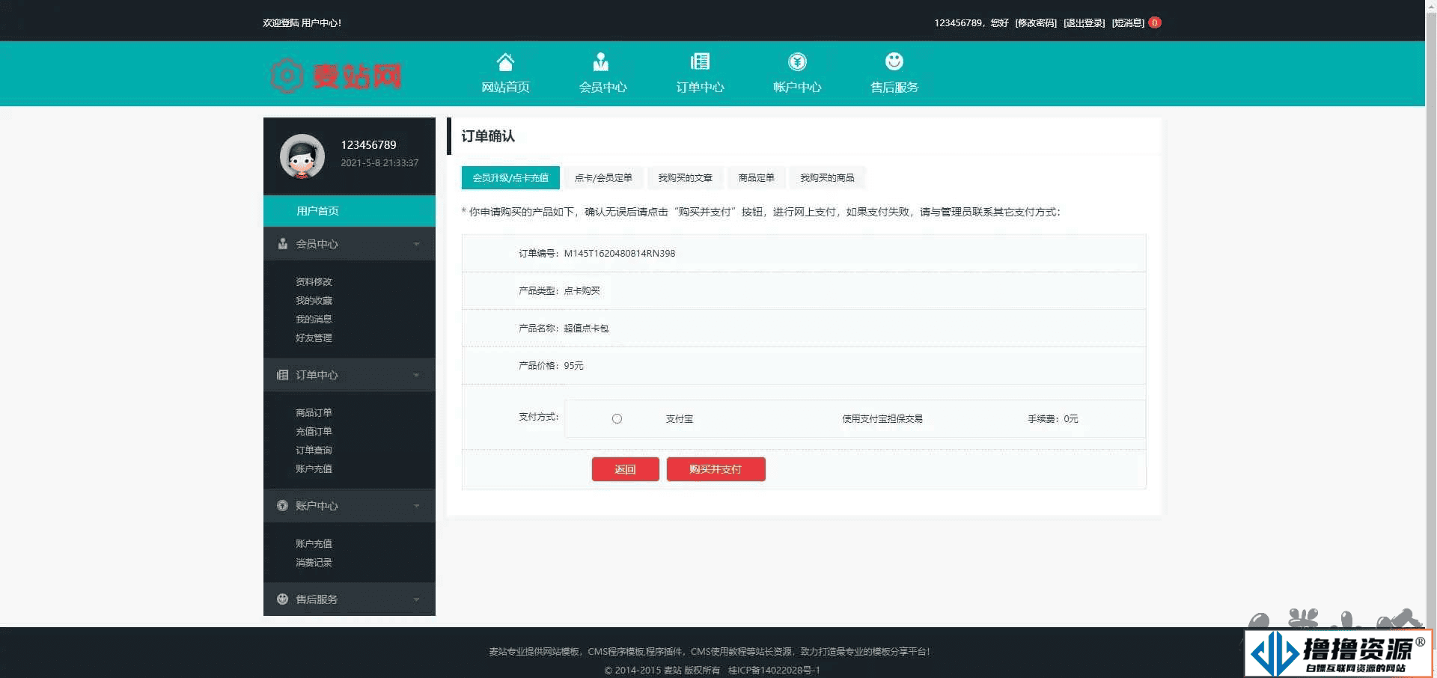Image resolution: width=1437 pixels, height=678 pixels.
Task: Click the red 返回 button
Action: click(x=626, y=469)
